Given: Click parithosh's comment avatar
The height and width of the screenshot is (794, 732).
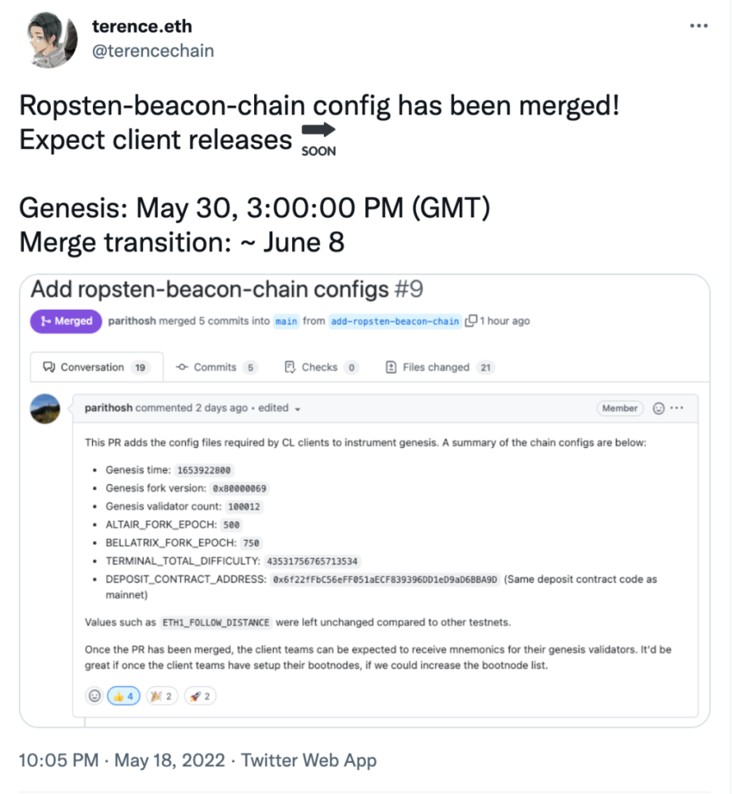Looking at the screenshot, I should pyautogui.click(x=46, y=408).
